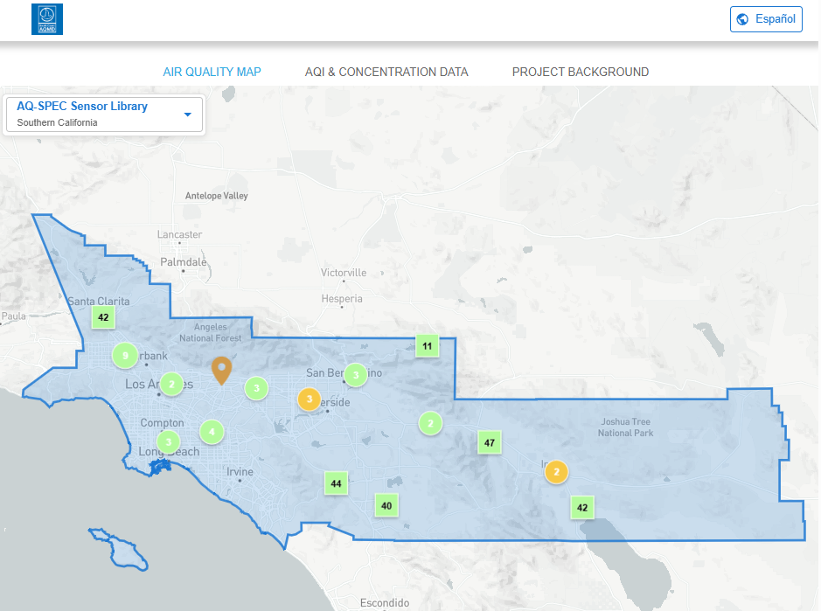Click the square marker labeled 44

click(336, 483)
